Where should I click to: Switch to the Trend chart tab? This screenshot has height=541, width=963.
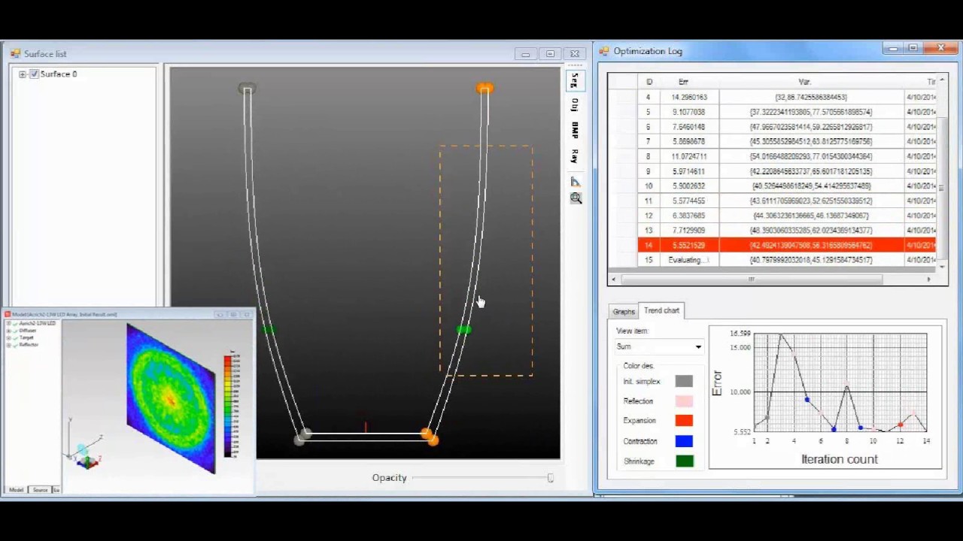[x=661, y=310]
